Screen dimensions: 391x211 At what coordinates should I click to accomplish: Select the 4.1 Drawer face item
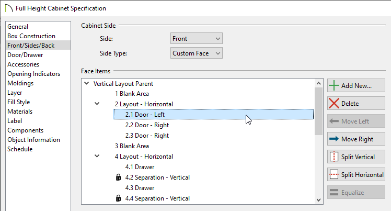[x=140, y=167]
